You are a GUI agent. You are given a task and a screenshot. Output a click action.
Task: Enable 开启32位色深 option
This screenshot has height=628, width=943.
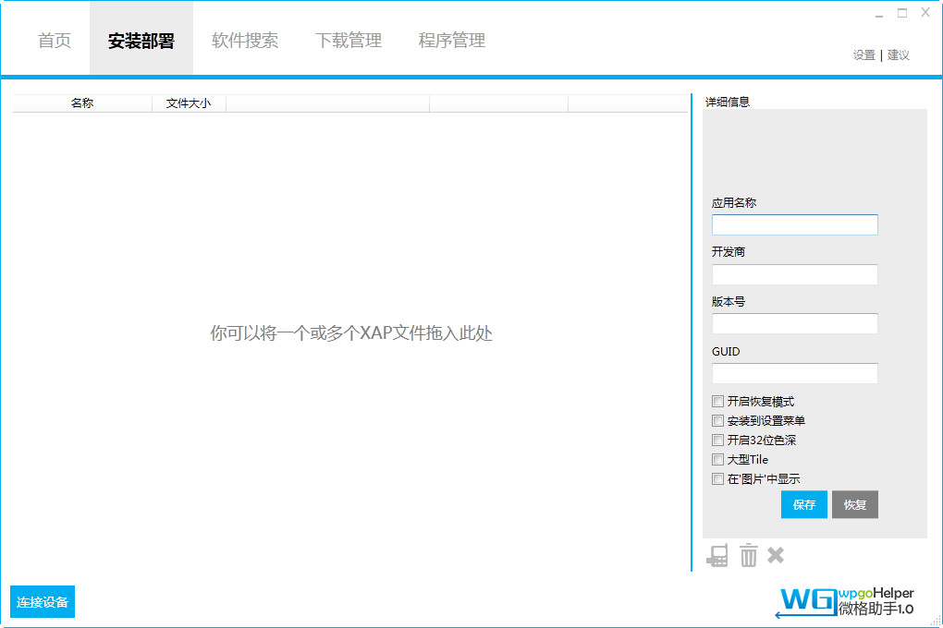(x=718, y=440)
